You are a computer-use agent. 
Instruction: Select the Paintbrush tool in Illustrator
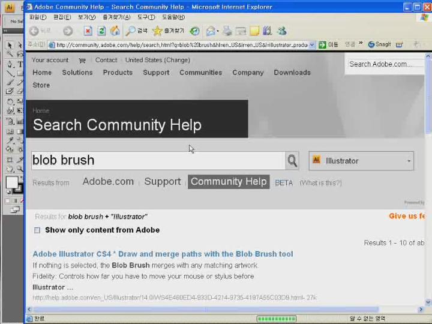click(x=10, y=82)
